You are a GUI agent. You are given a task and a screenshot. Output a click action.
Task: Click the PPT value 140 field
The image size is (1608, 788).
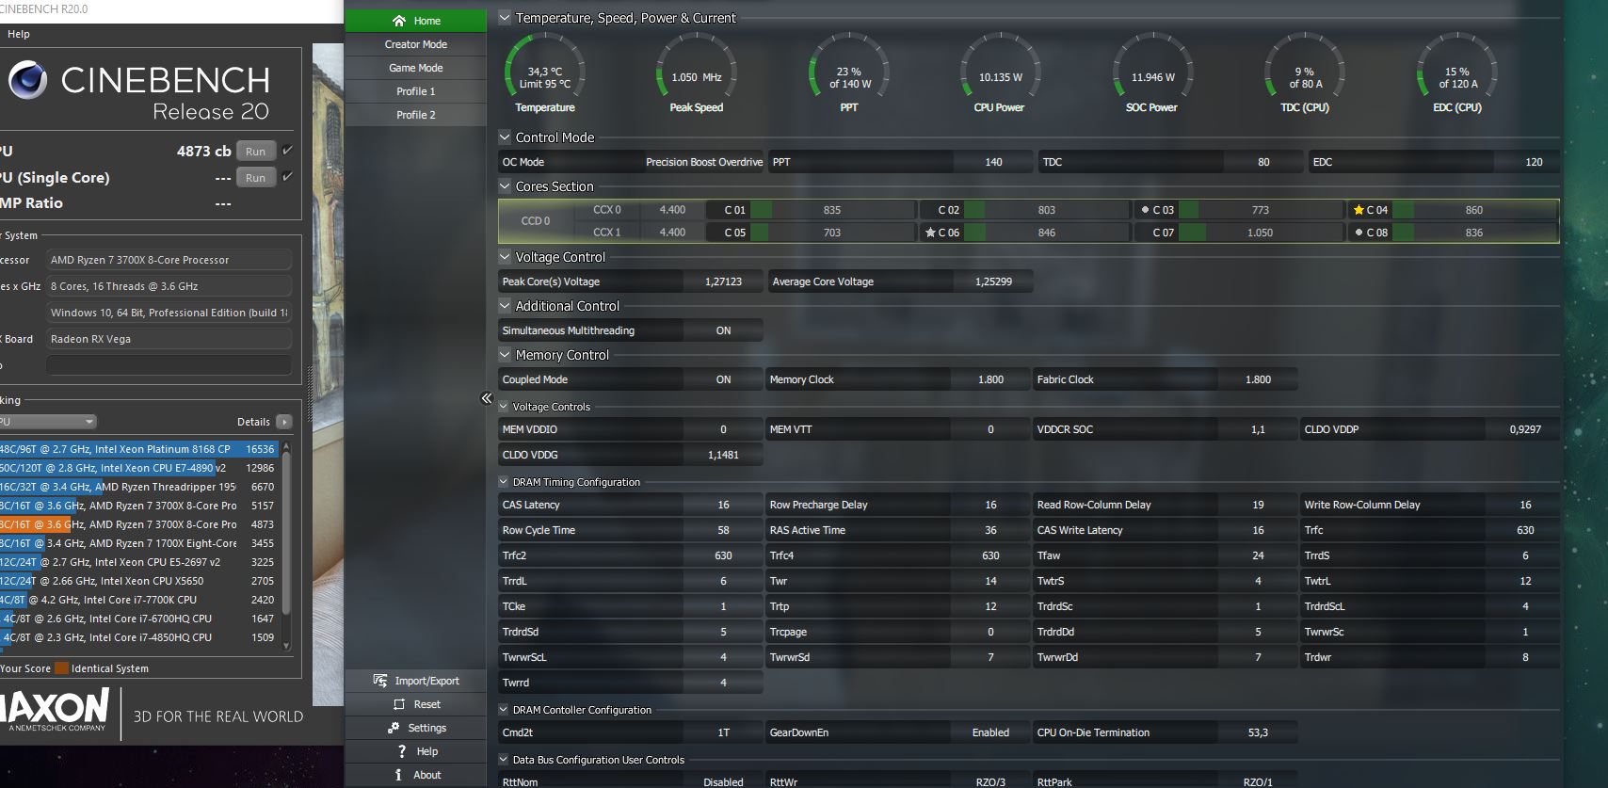993,162
